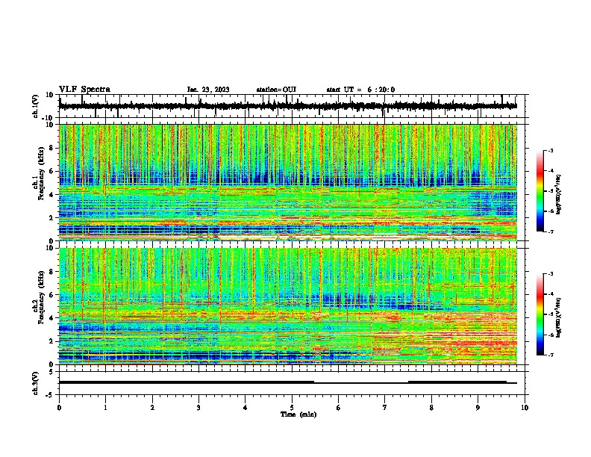Click the "ch.3(V)" axis label

(x=36, y=384)
